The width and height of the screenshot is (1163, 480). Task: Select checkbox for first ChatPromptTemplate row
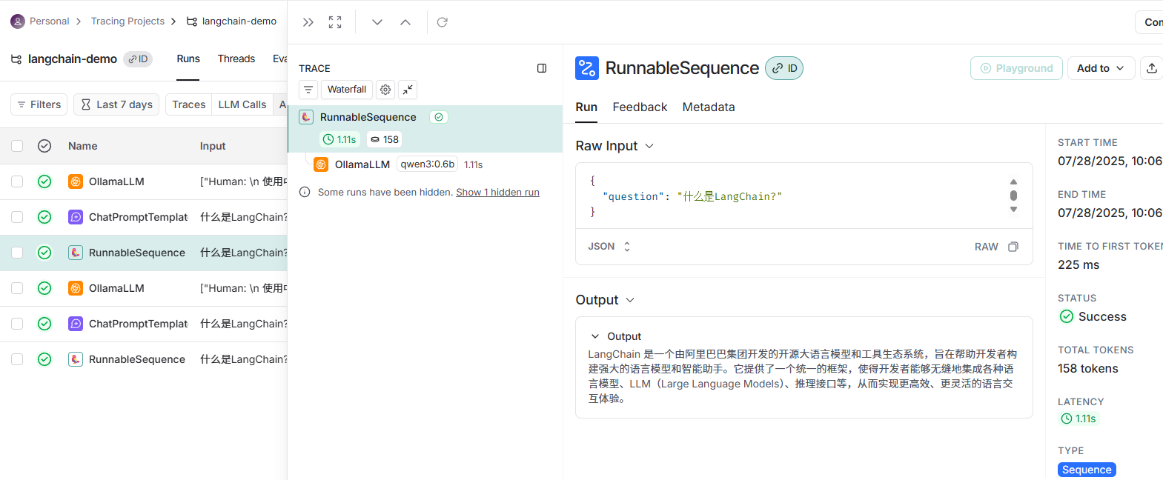click(x=17, y=217)
